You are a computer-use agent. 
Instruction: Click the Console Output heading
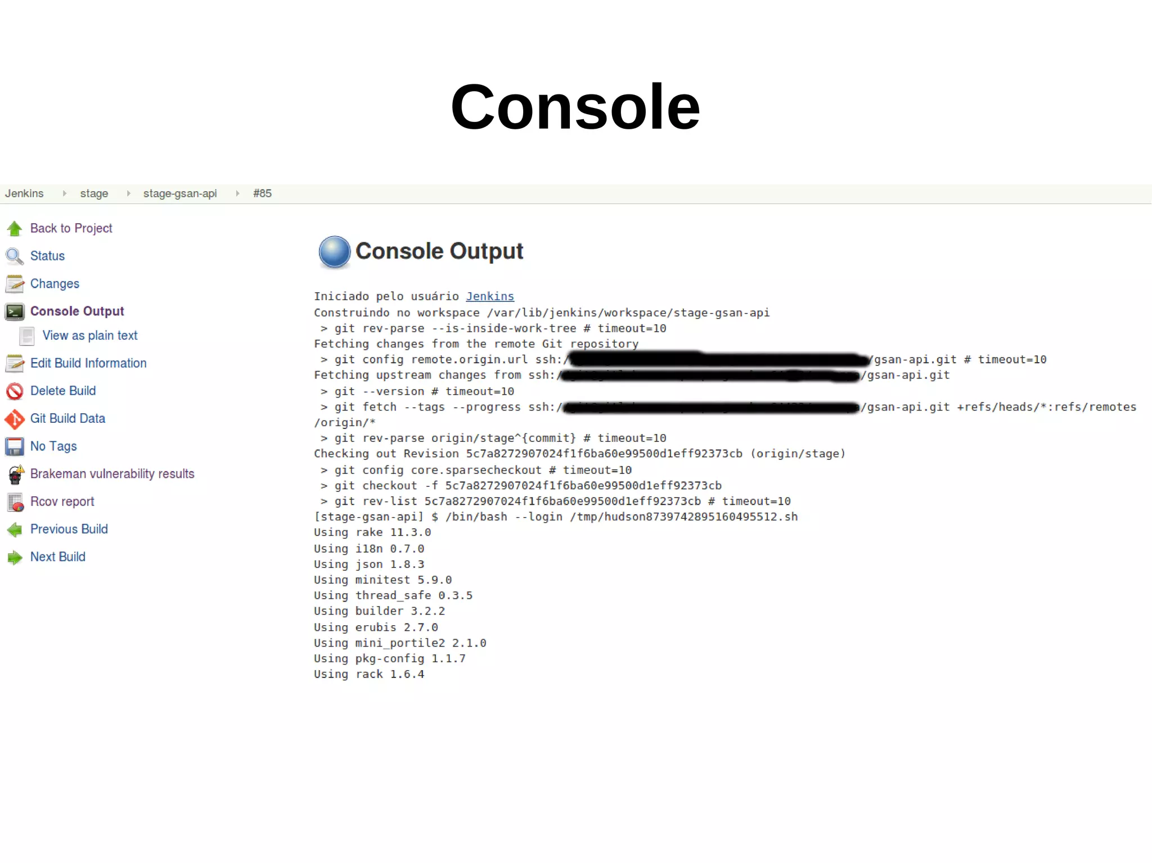pyautogui.click(x=439, y=251)
